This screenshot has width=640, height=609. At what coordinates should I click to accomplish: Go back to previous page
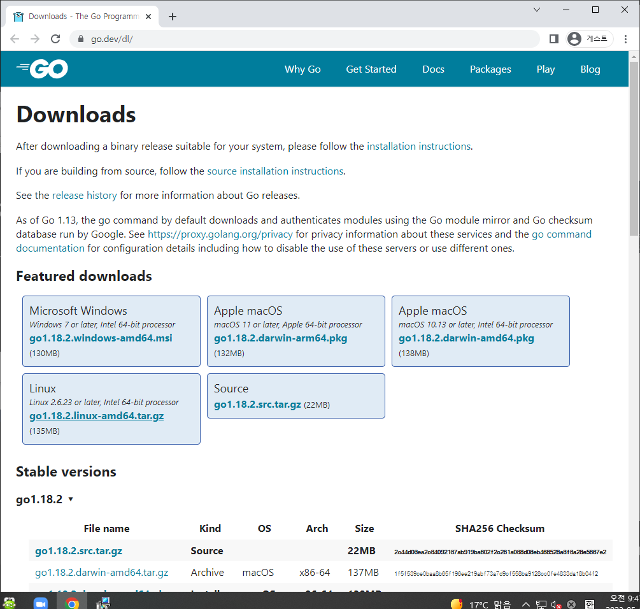(x=15, y=39)
